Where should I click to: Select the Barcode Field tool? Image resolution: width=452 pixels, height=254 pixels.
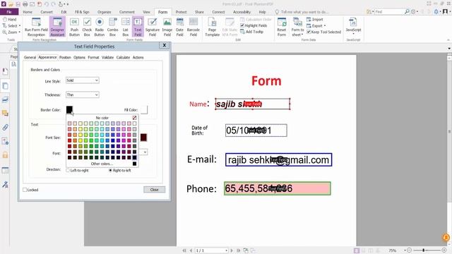tap(193, 27)
